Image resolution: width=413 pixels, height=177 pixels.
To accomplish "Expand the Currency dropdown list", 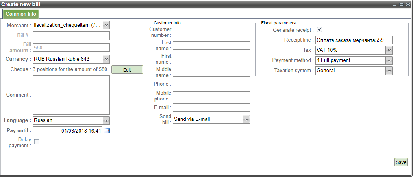I will 106,59.
